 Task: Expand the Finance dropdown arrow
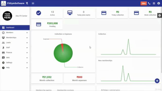pos(27,53)
